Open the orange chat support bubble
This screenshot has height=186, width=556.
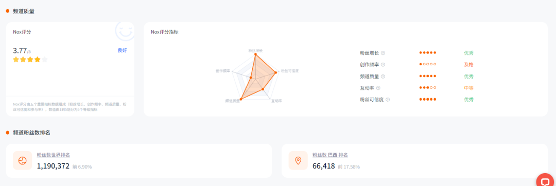(545, 180)
